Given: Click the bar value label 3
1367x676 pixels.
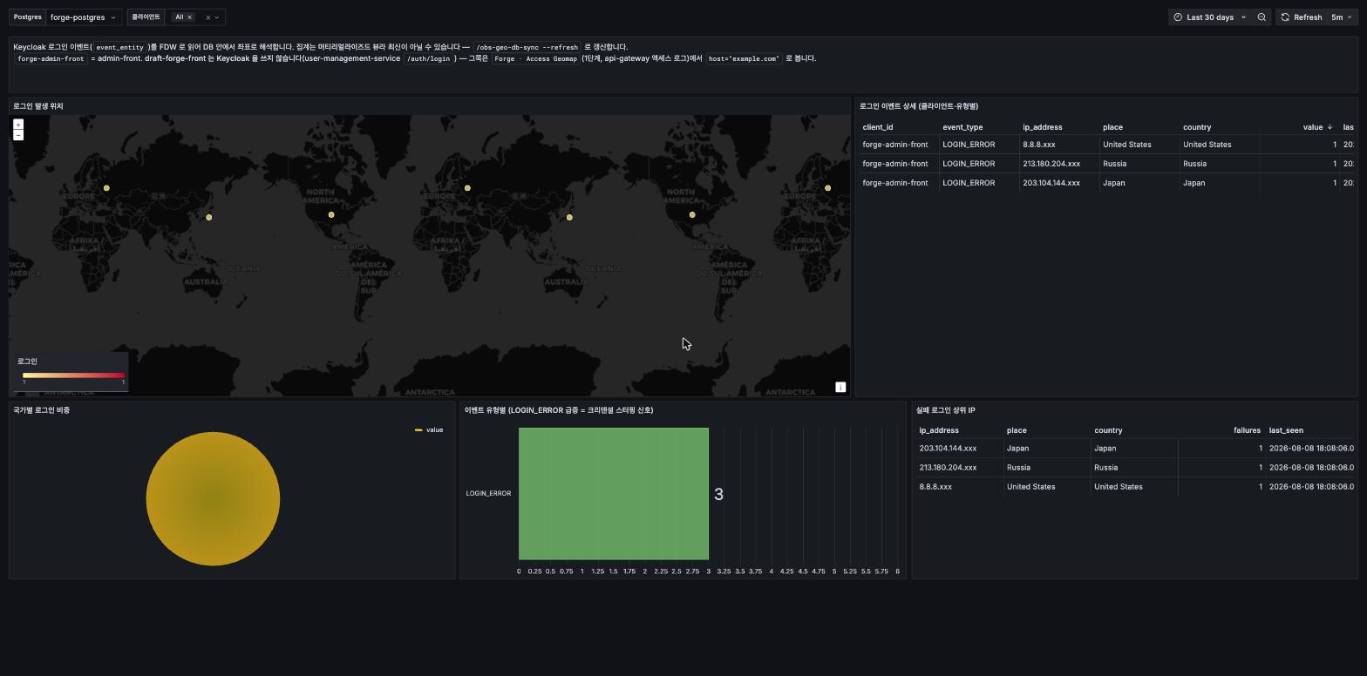Looking at the screenshot, I should 718,494.
